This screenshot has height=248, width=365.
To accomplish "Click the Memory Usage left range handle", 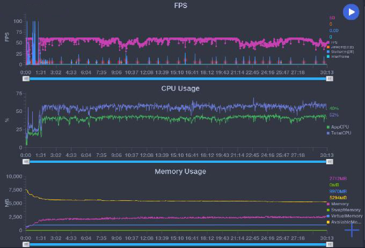I will click(26, 244).
